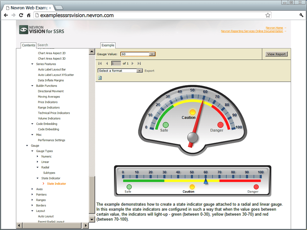
Task: Open the browser home page
Action: (29, 15)
